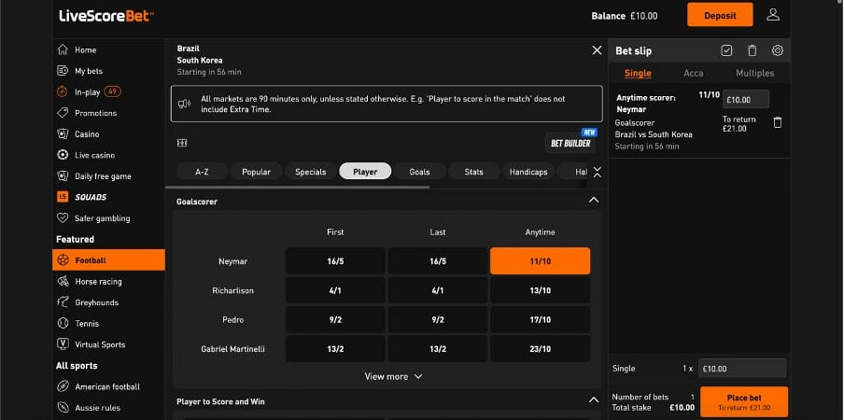Click the Daily free game icon
The height and width of the screenshot is (420, 844).
[x=63, y=175]
